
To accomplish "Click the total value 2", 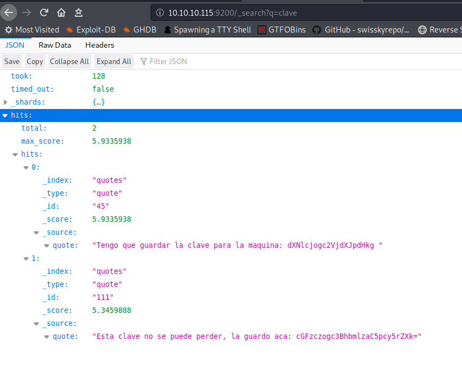I will point(94,128).
